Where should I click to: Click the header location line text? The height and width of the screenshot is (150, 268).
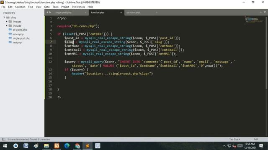coord(112,73)
